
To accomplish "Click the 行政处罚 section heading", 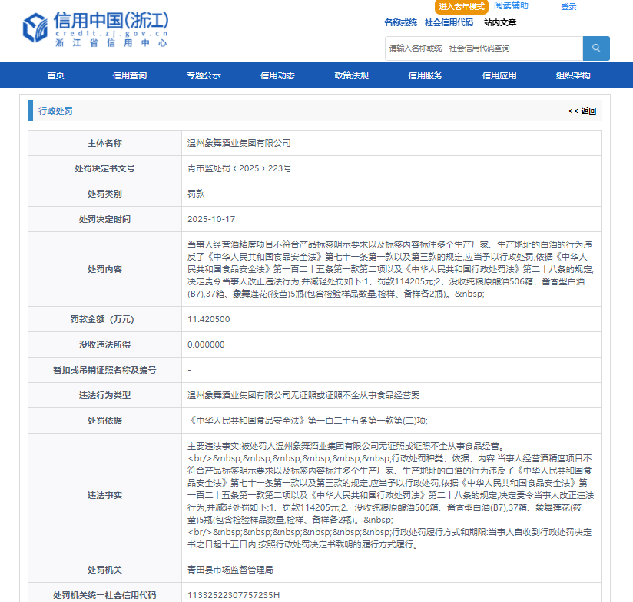I will coord(55,111).
